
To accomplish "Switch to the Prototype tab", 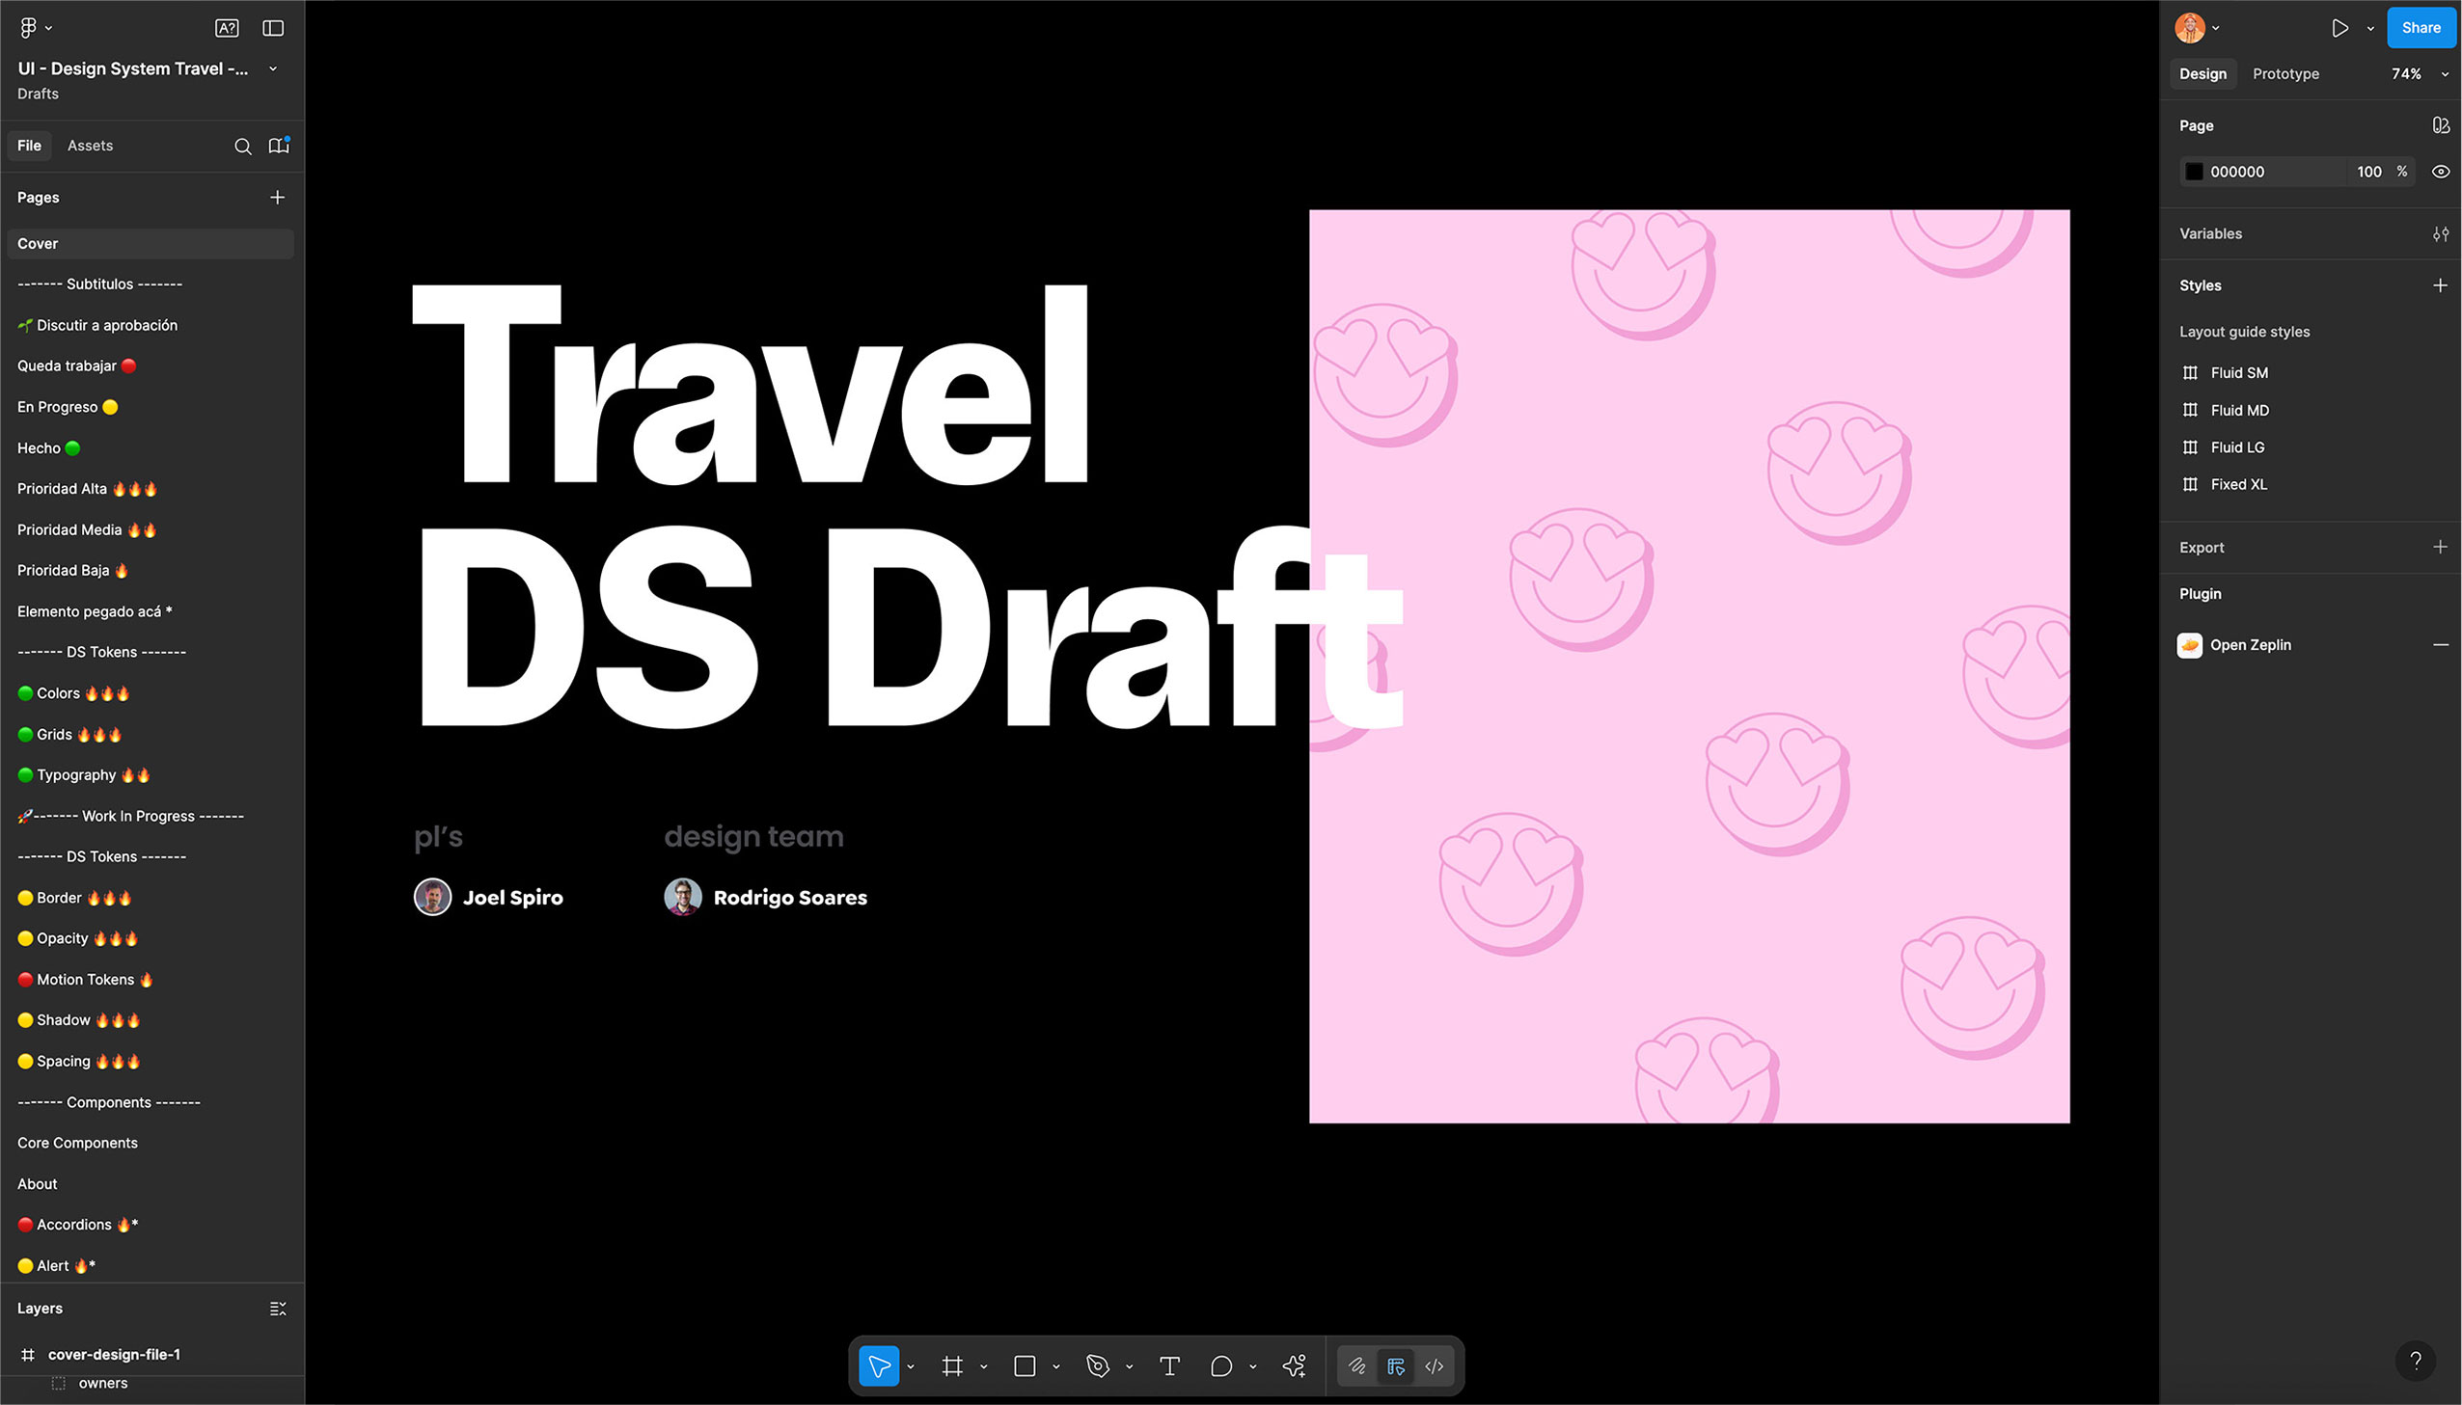I will click(x=2284, y=74).
